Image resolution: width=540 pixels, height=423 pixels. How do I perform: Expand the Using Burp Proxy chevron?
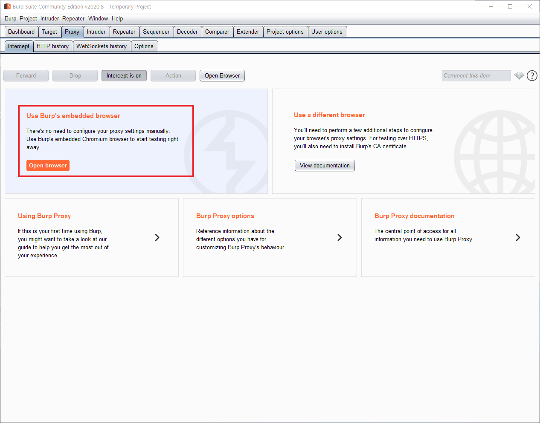[x=157, y=237]
